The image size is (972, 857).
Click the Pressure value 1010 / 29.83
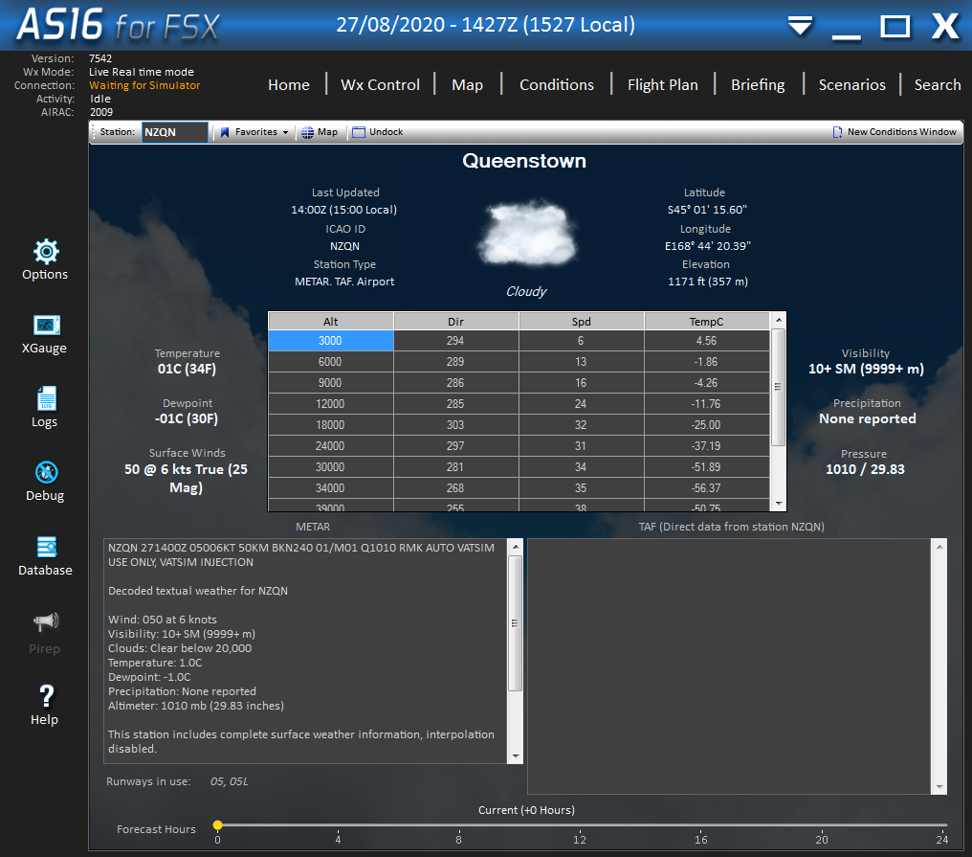point(866,469)
